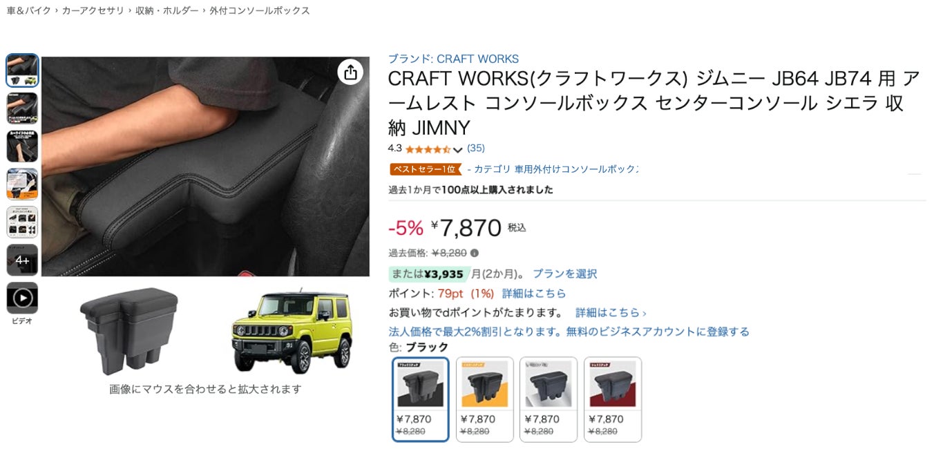Choose the red-background color variant
The height and width of the screenshot is (449, 934).
click(x=613, y=399)
